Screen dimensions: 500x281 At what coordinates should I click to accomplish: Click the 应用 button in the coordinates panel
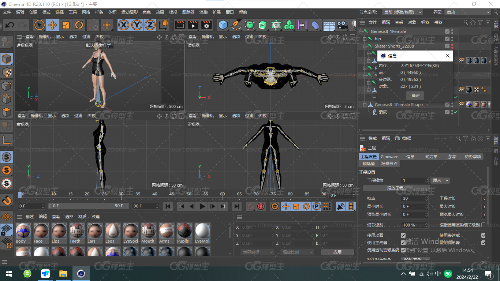coord(337,252)
